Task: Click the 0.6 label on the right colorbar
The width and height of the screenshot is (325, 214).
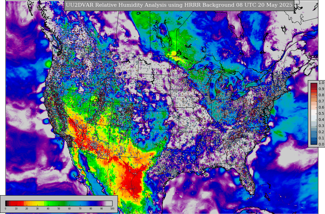Action: tap(321, 107)
